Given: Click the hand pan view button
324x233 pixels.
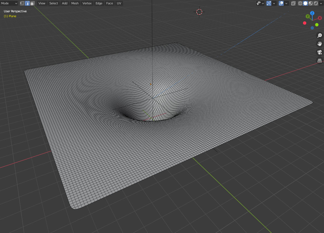Looking at the screenshot, I should tap(320, 44).
